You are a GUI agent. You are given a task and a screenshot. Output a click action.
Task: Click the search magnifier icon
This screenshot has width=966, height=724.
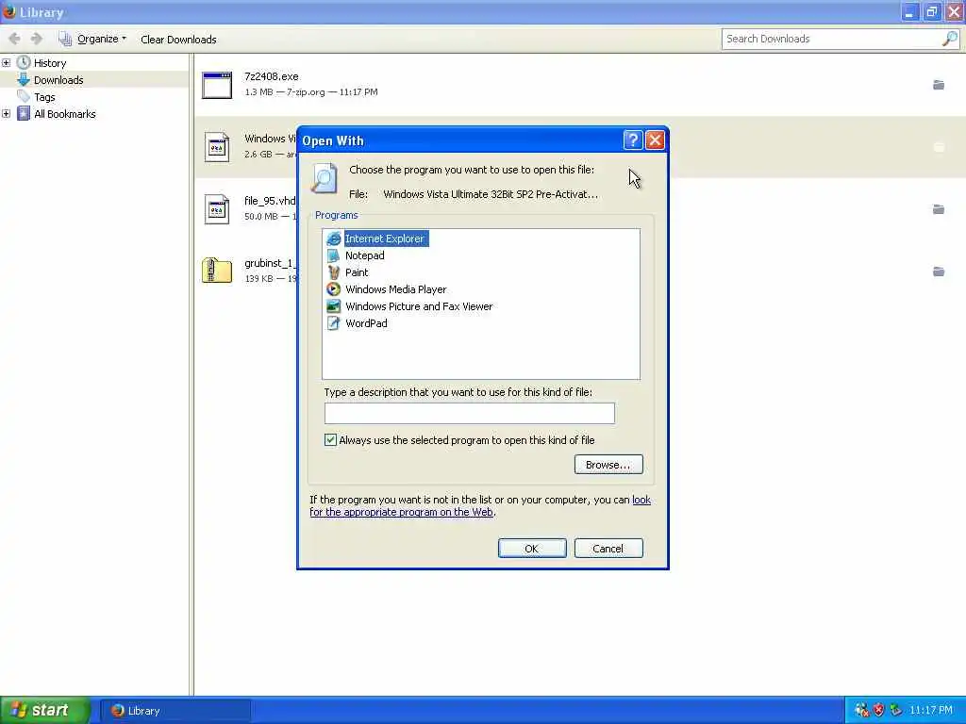tap(949, 39)
